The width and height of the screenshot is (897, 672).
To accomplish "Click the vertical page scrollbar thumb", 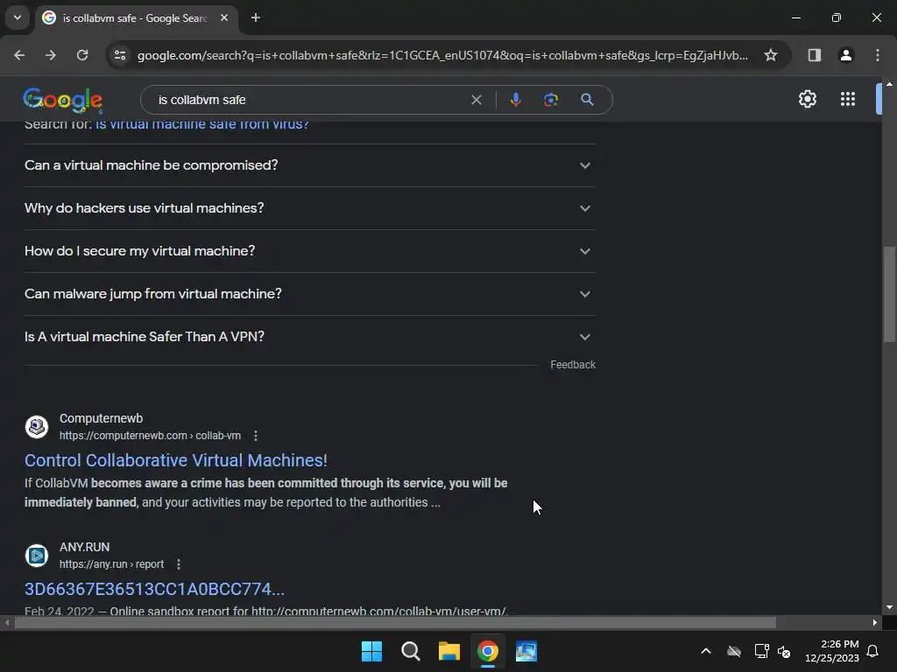I will pos(889,294).
